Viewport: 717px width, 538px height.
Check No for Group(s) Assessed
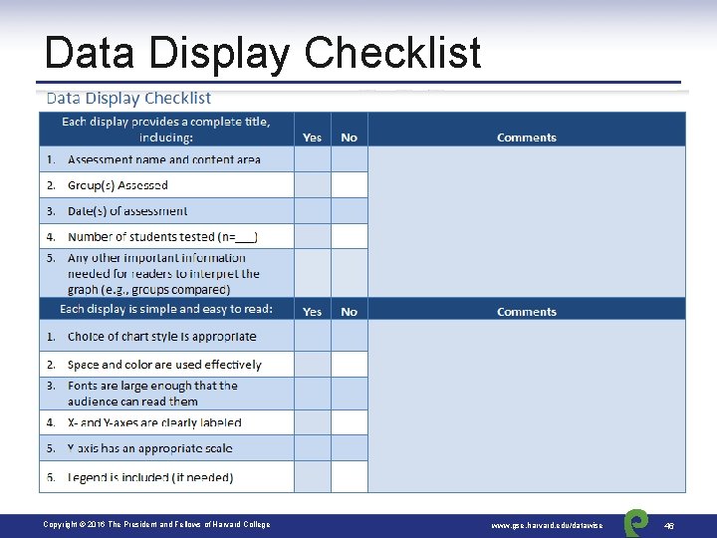350,185
